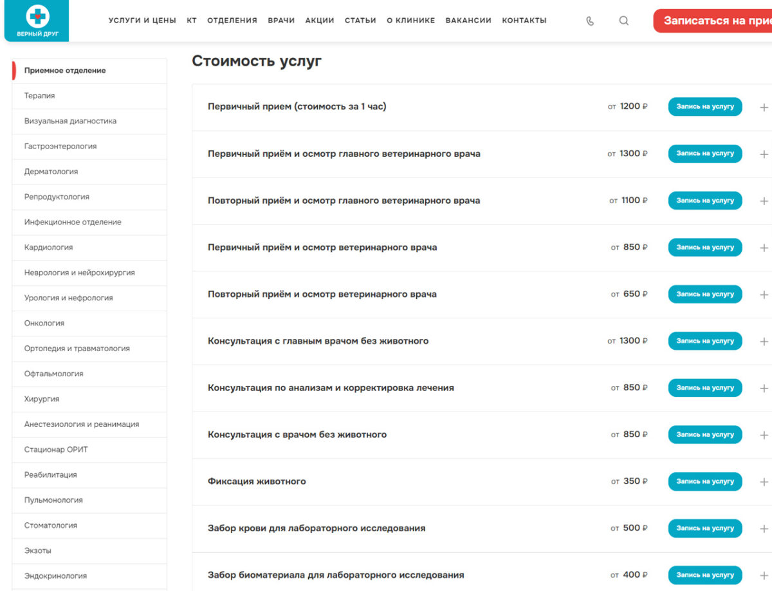Open Гастроэнтерология department
The width and height of the screenshot is (772, 591).
89,147
